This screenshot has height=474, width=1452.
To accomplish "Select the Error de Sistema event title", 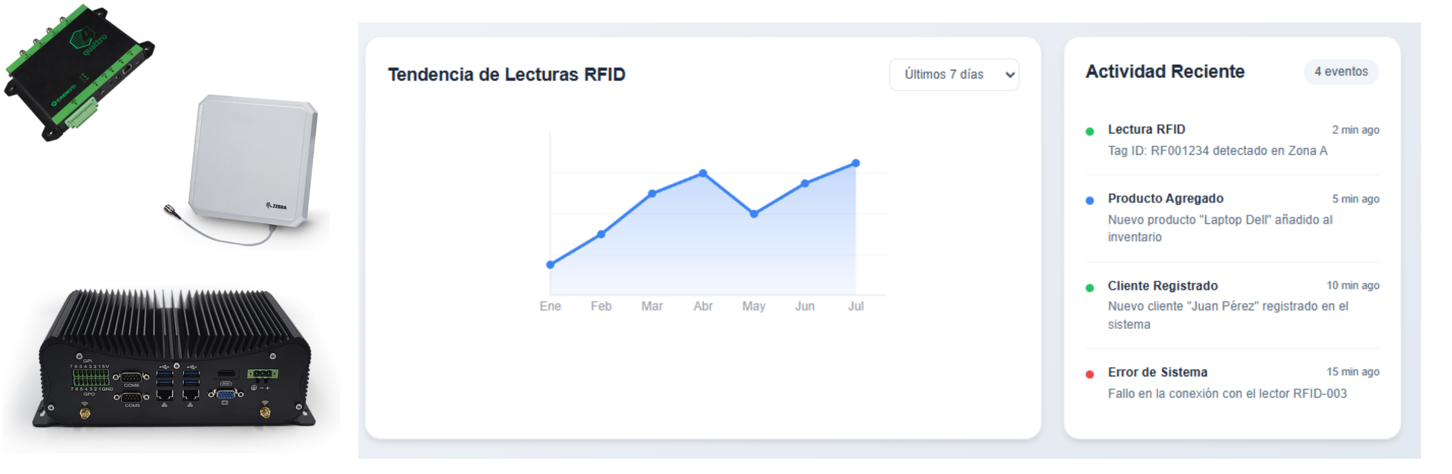I will point(1157,372).
